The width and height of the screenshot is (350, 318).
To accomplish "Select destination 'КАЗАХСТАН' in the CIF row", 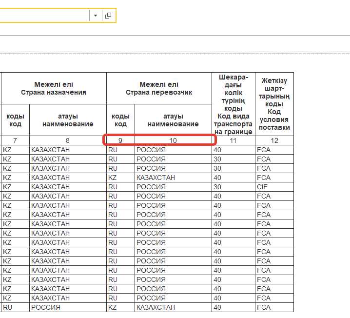I will (68, 187).
